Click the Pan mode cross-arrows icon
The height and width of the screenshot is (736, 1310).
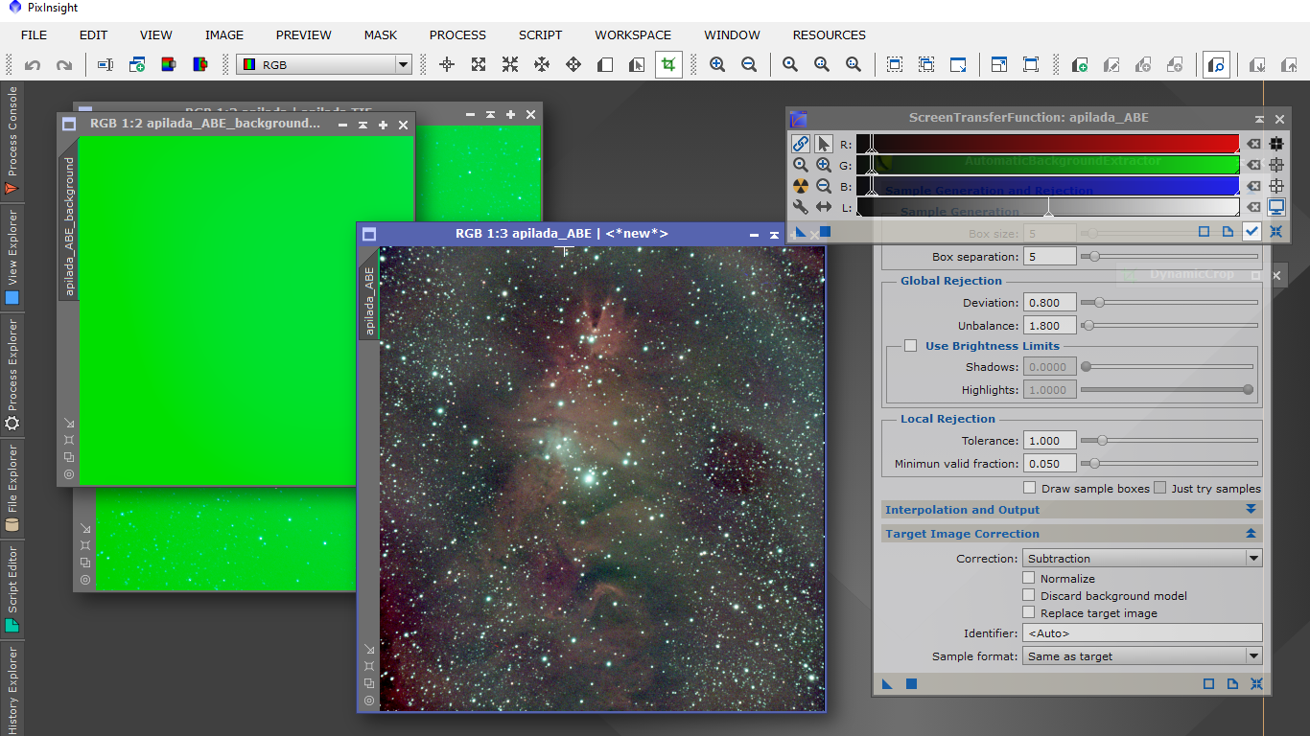tap(573, 65)
